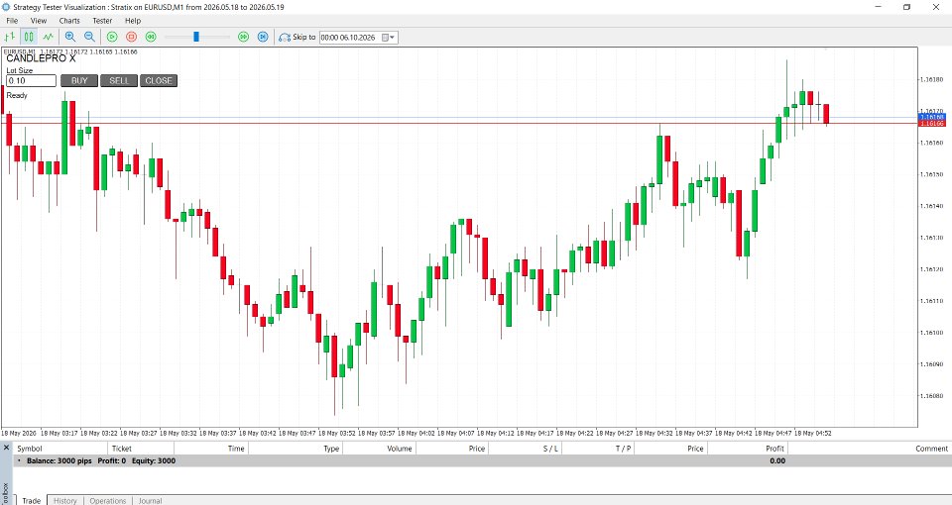
Task: Switch to the Trade tab
Action: tap(31, 500)
